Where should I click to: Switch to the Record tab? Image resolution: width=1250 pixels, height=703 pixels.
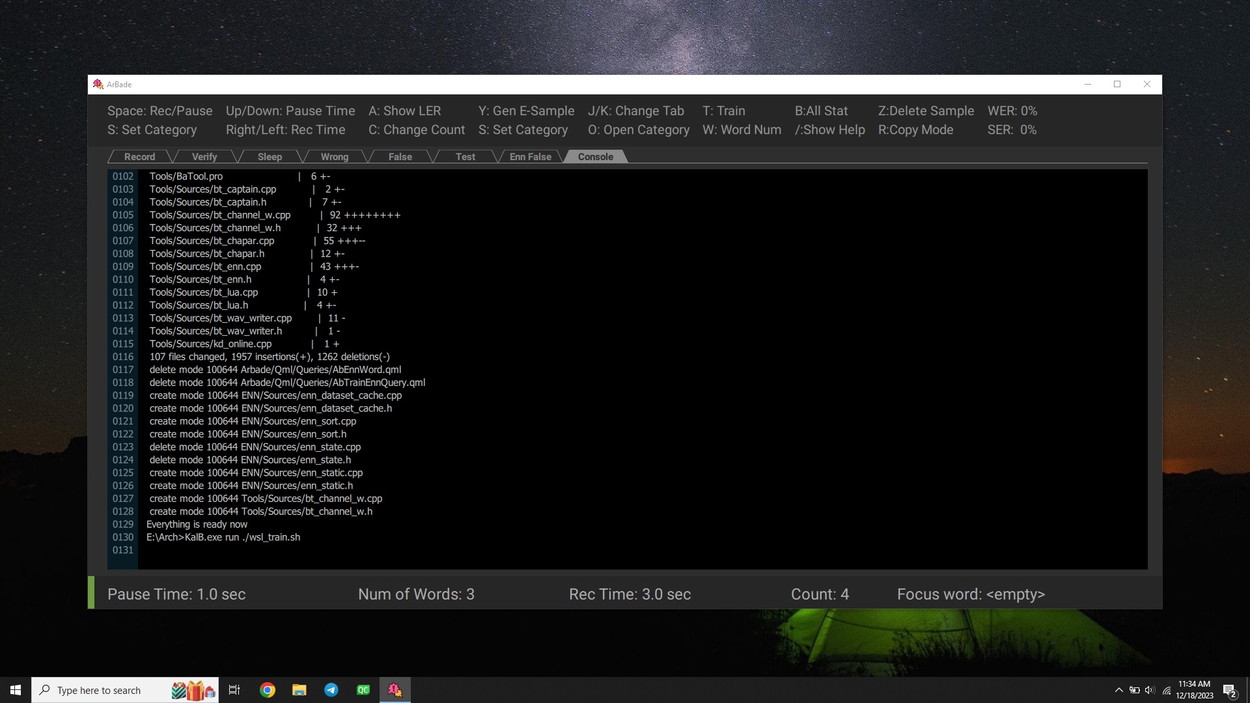pos(139,157)
